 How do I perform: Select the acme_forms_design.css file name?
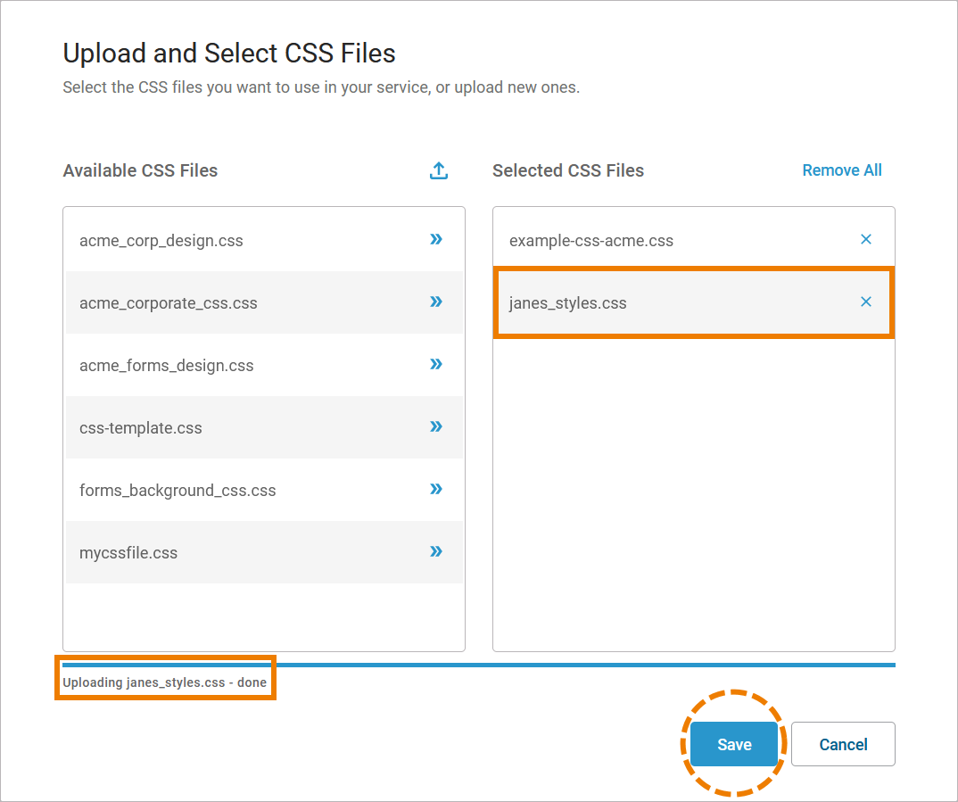[167, 366]
